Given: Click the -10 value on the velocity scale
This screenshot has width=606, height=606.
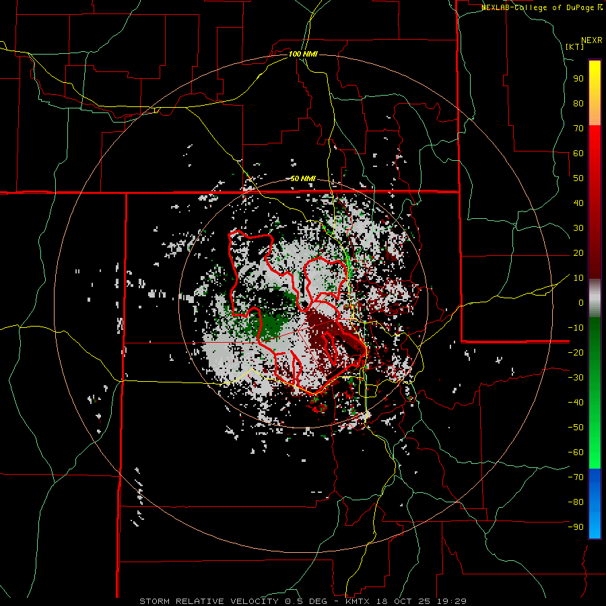Looking at the screenshot, I should pos(576,328).
